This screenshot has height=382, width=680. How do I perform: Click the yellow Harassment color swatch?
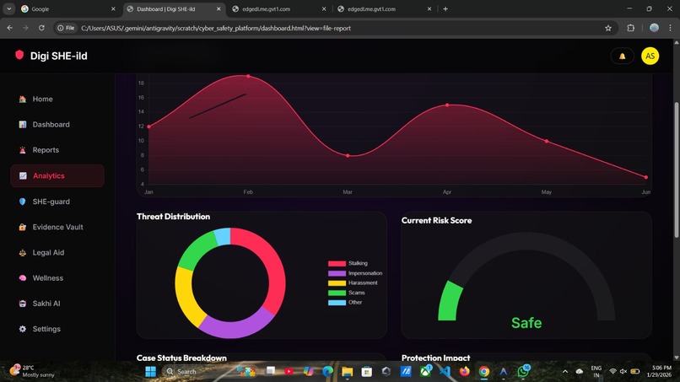tap(337, 282)
